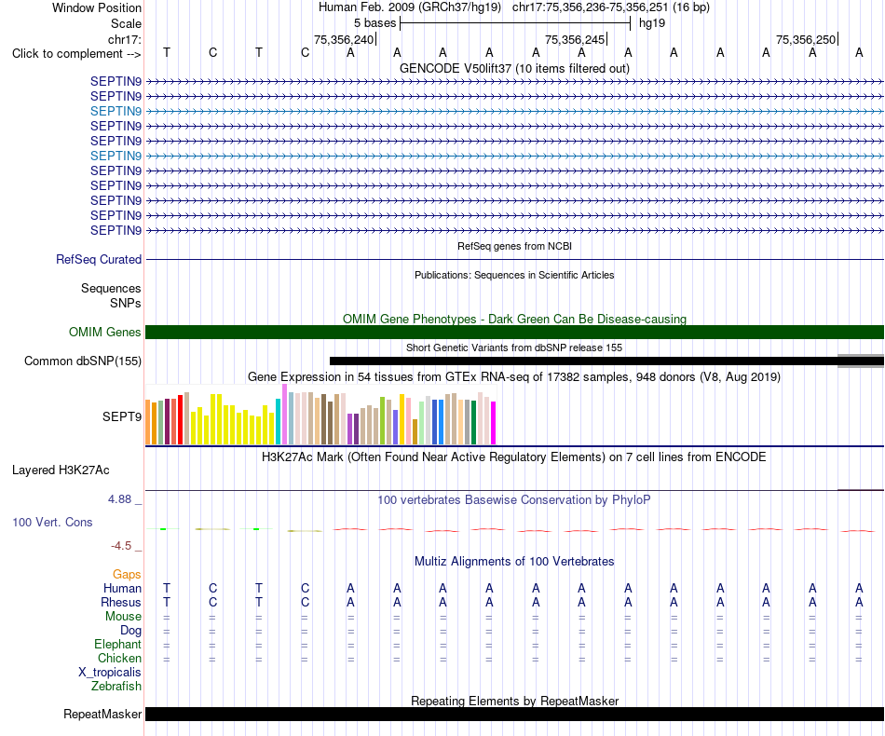Click the '5 bases' scale bar
885x736 pixels.
click(x=515, y=23)
